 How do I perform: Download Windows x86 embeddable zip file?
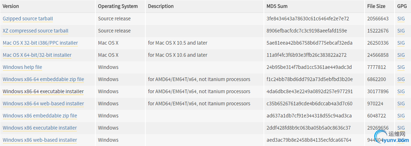40,116
